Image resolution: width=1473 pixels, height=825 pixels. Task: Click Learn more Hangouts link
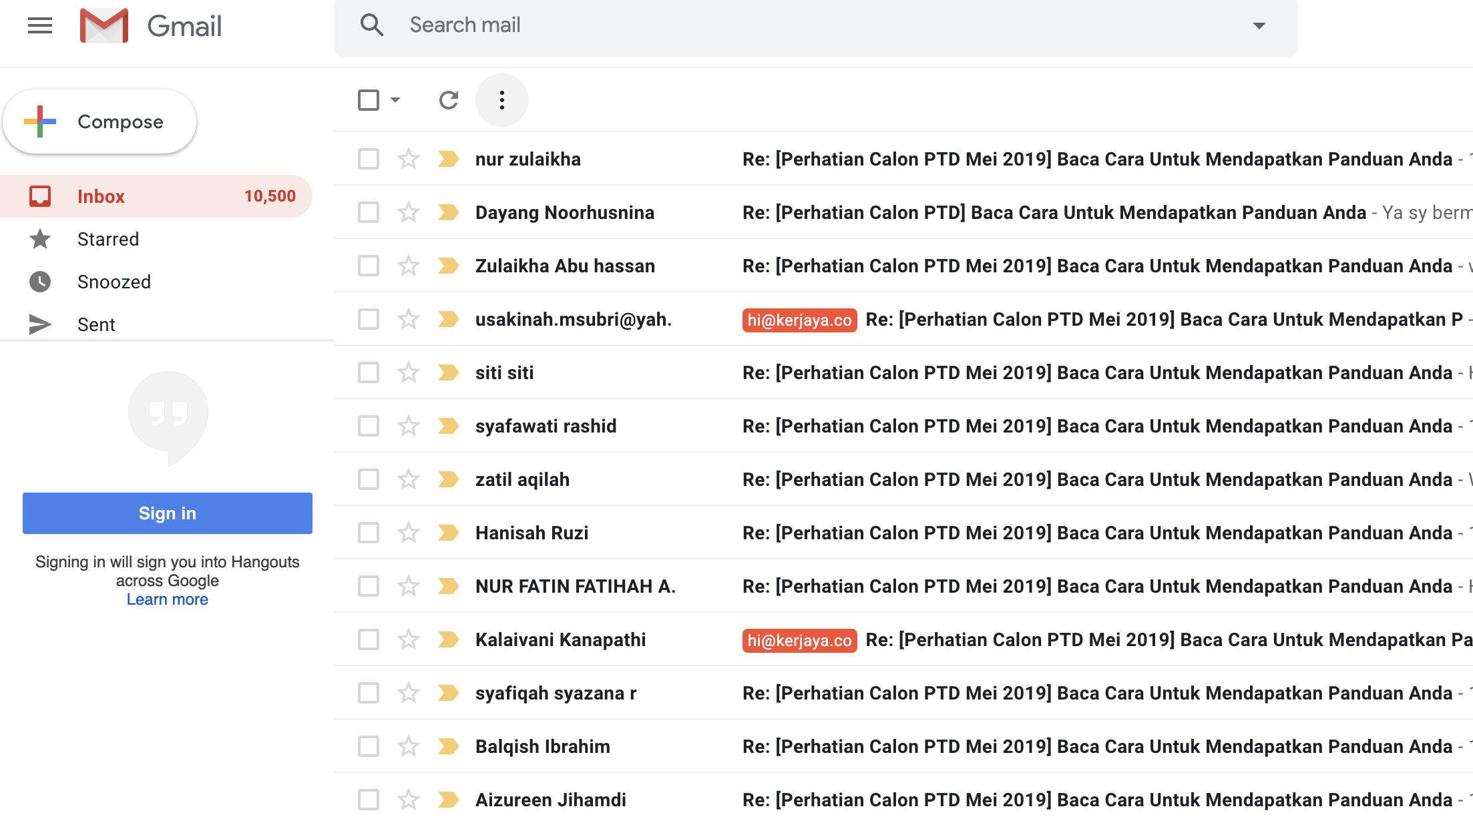167,599
